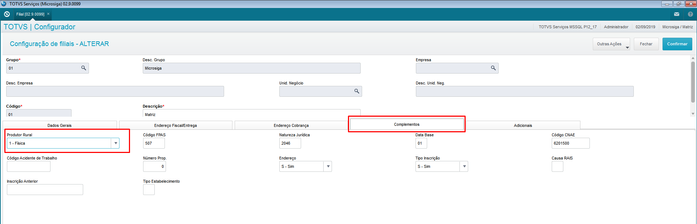697x224 pixels.
Task: Click the Confirmar button
Action: click(x=677, y=44)
